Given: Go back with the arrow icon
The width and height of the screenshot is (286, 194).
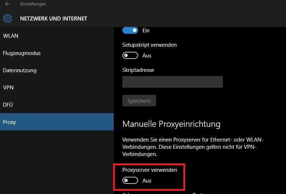Looking at the screenshot, I should click(x=8, y=4).
